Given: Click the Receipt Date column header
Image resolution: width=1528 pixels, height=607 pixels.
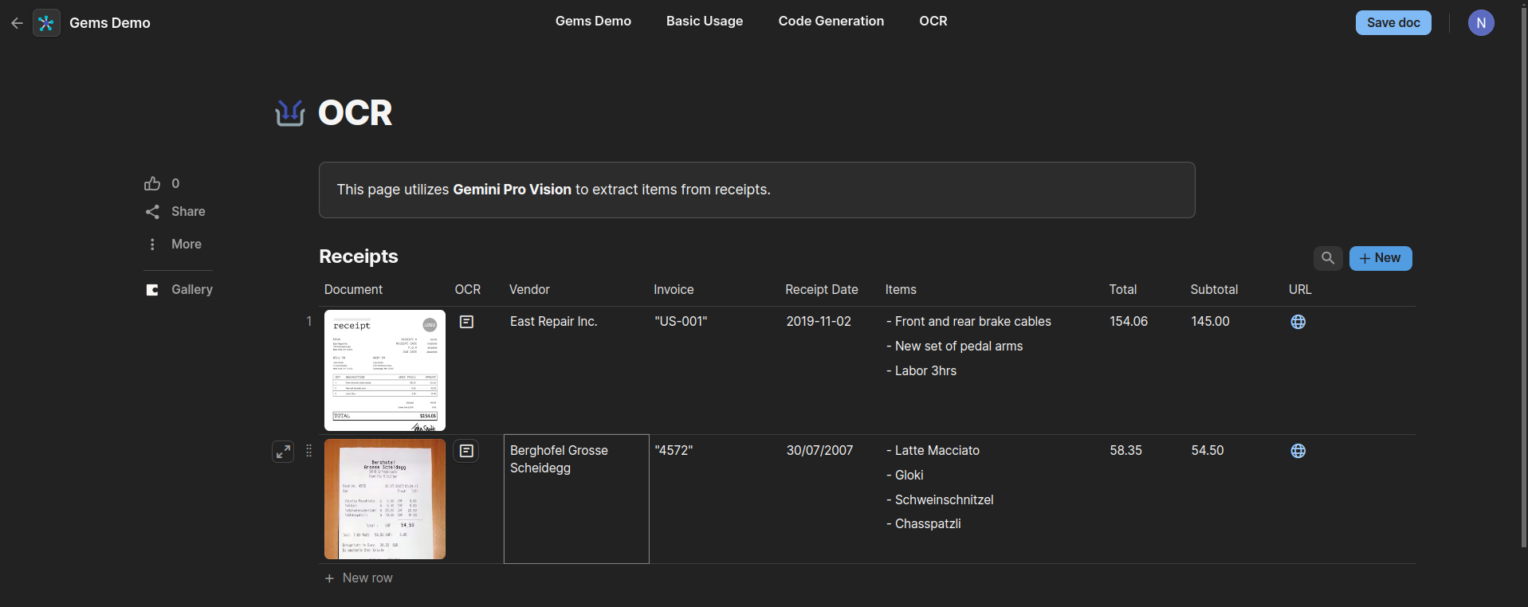Looking at the screenshot, I should [x=822, y=290].
